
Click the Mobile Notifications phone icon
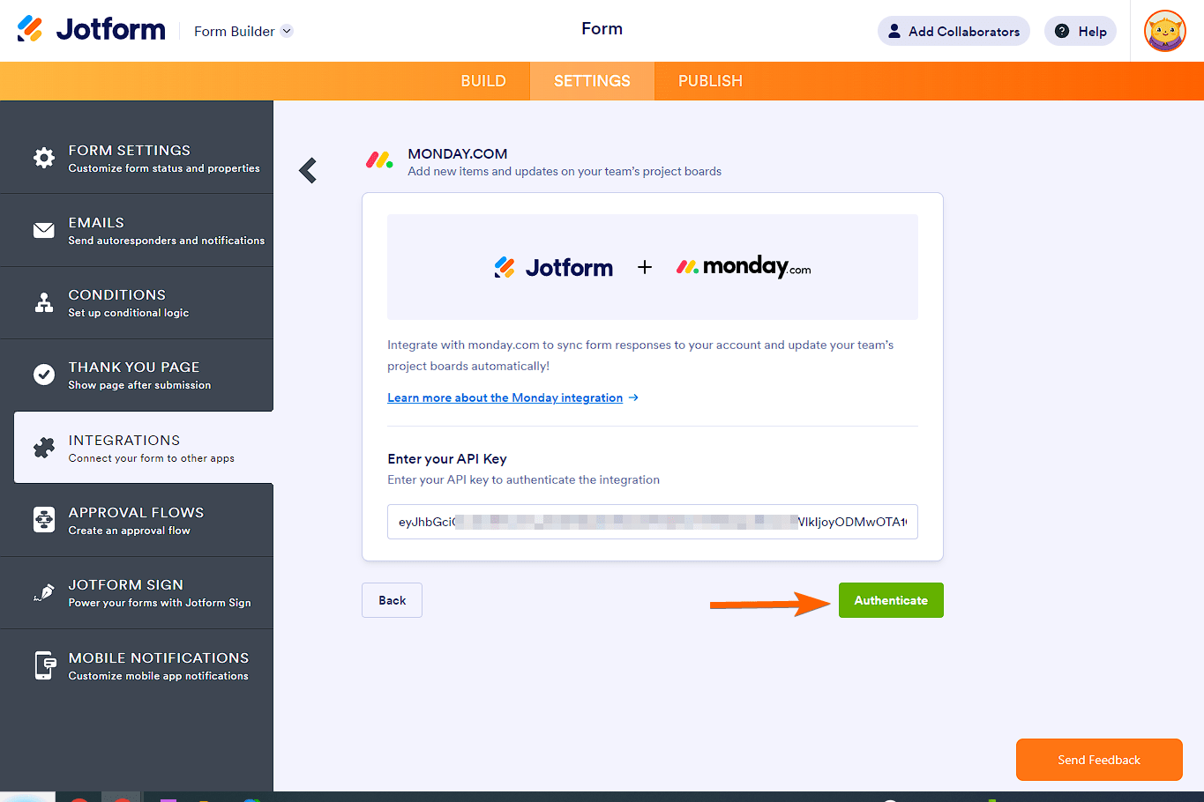click(44, 664)
